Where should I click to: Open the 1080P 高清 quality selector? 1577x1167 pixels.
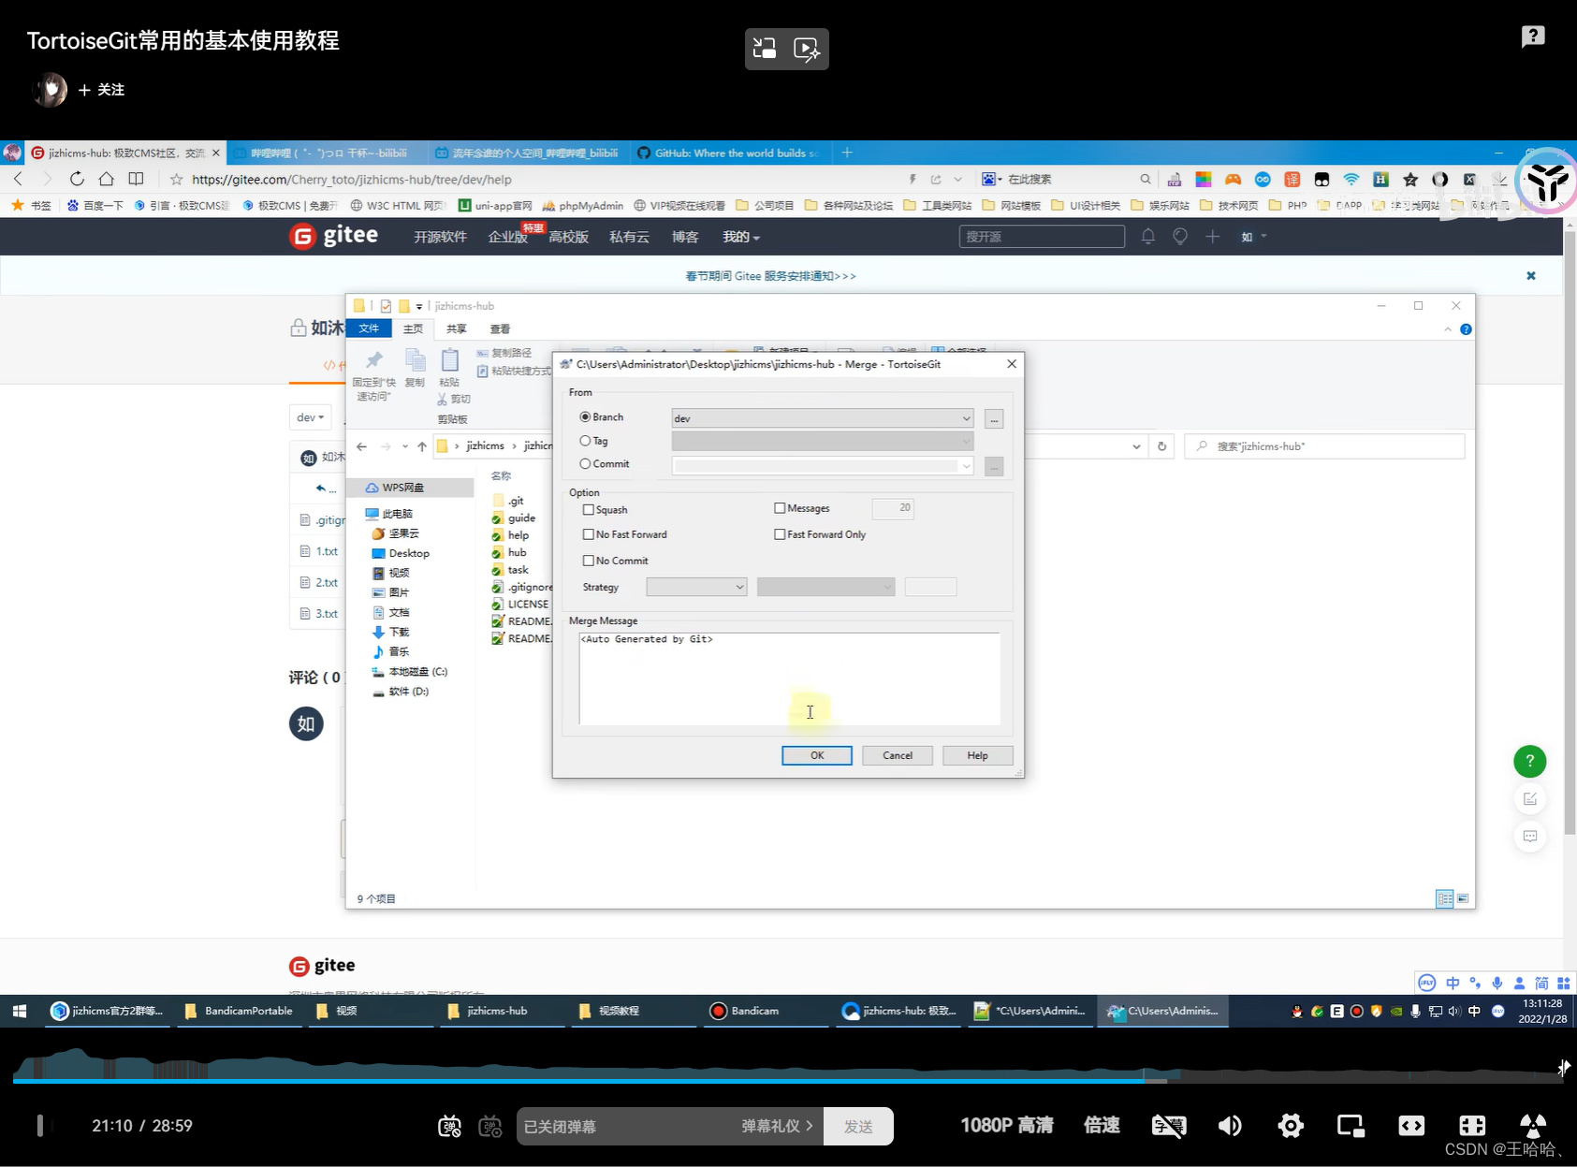click(x=1007, y=1125)
